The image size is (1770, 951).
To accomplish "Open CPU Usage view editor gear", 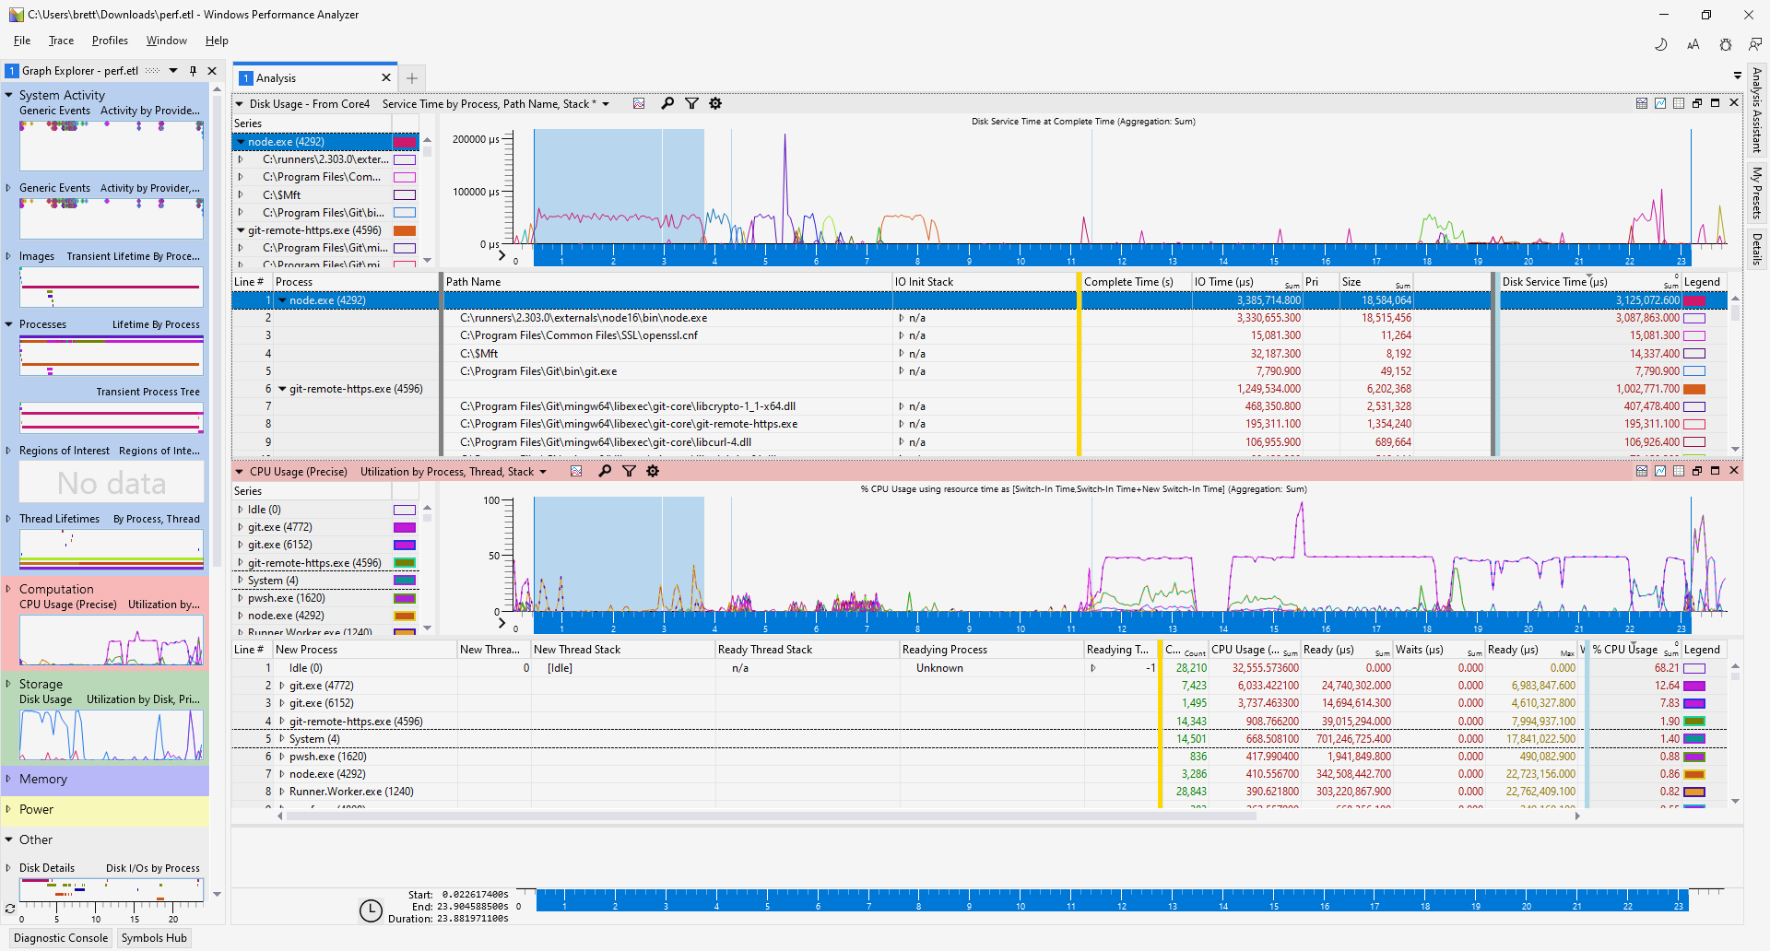I will click(653, 471).
